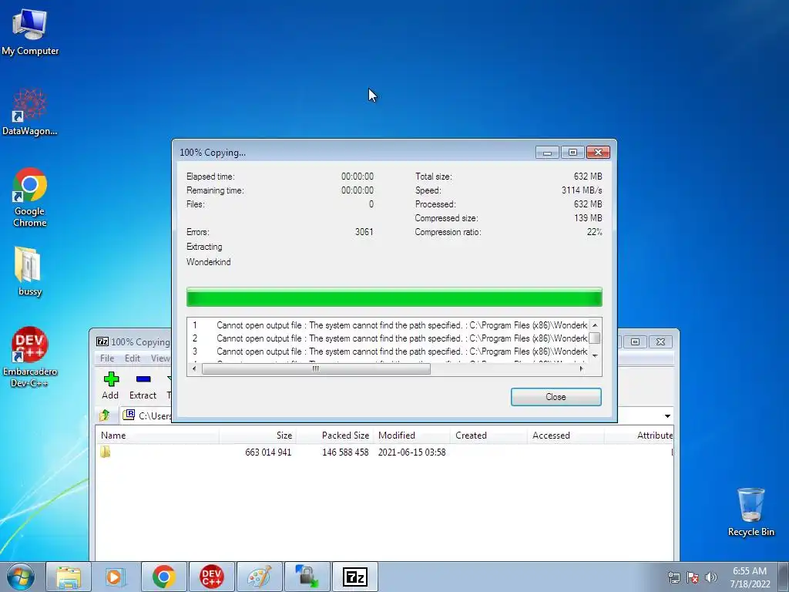Sort by Attributes column header
This screenshot has width=789, height=592.
click(639, 436)
